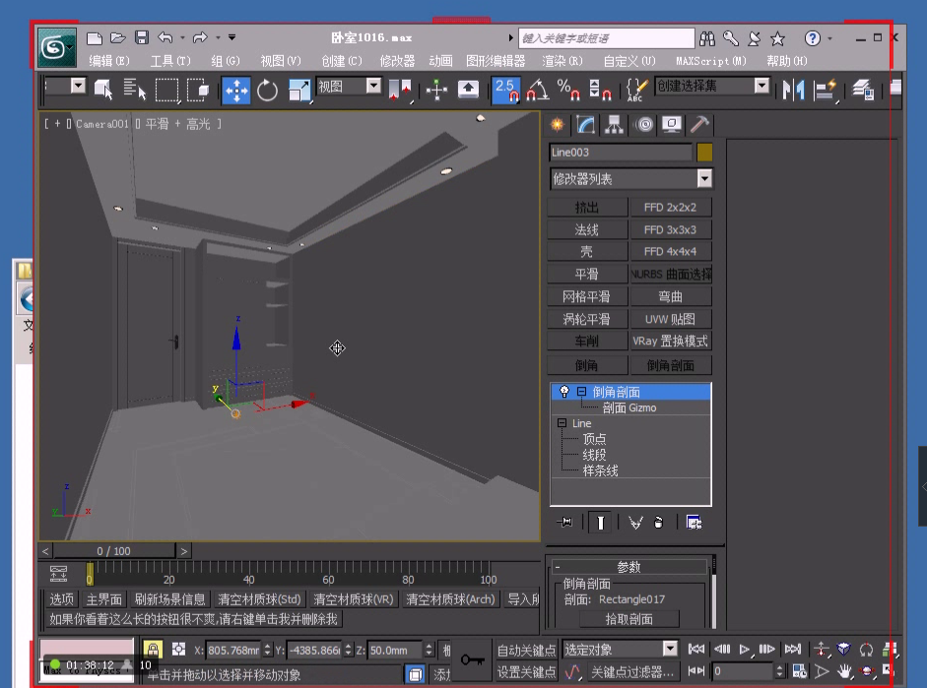Undo the last action
This screenshot has width=927, height=688.
166,38
